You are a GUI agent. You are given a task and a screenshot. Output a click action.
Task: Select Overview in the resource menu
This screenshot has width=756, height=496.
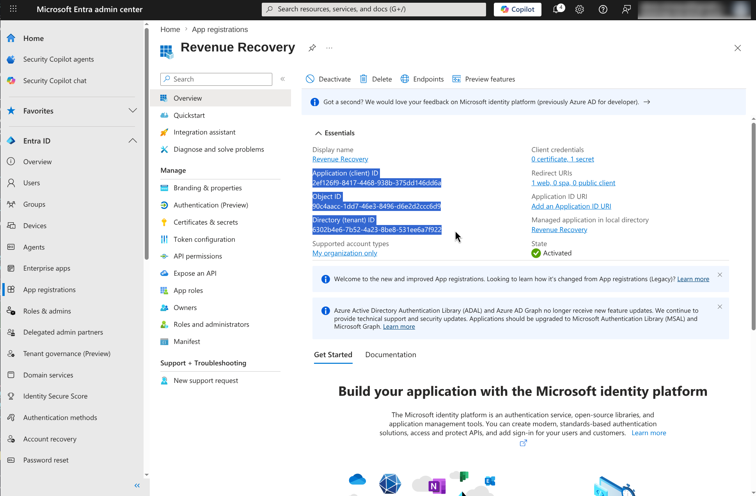point(220,98)
